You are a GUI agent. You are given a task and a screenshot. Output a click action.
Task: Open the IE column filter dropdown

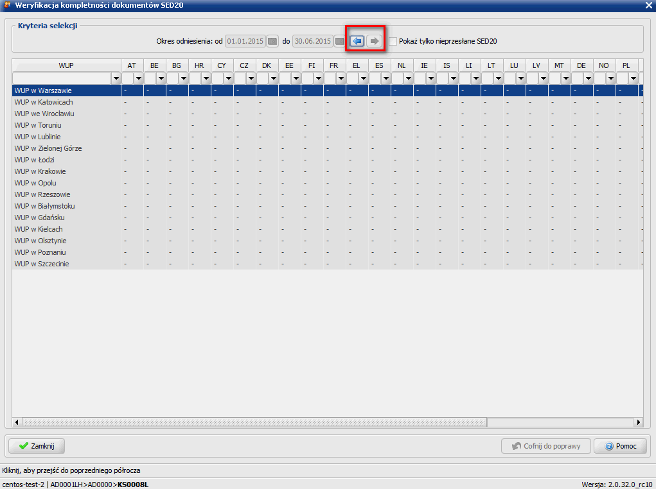(431, 78)
